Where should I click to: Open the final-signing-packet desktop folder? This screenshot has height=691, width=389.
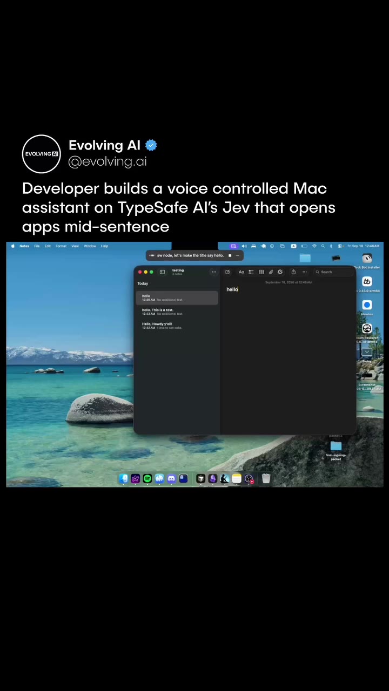tap(336, 450)
